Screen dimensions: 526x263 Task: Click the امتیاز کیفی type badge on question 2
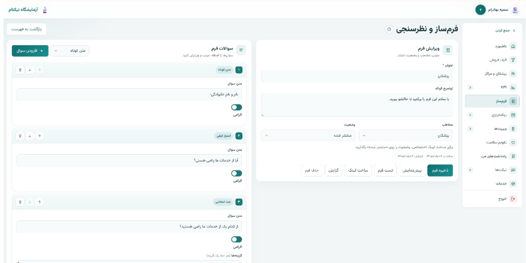(x=224, y=136)
